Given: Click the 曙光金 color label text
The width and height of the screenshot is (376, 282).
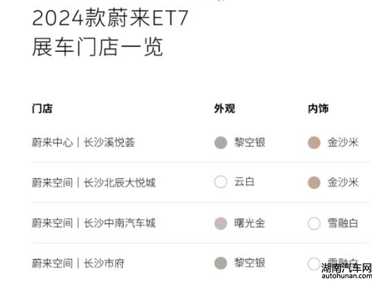Looking at the screenshot, I should coord(250,223).
